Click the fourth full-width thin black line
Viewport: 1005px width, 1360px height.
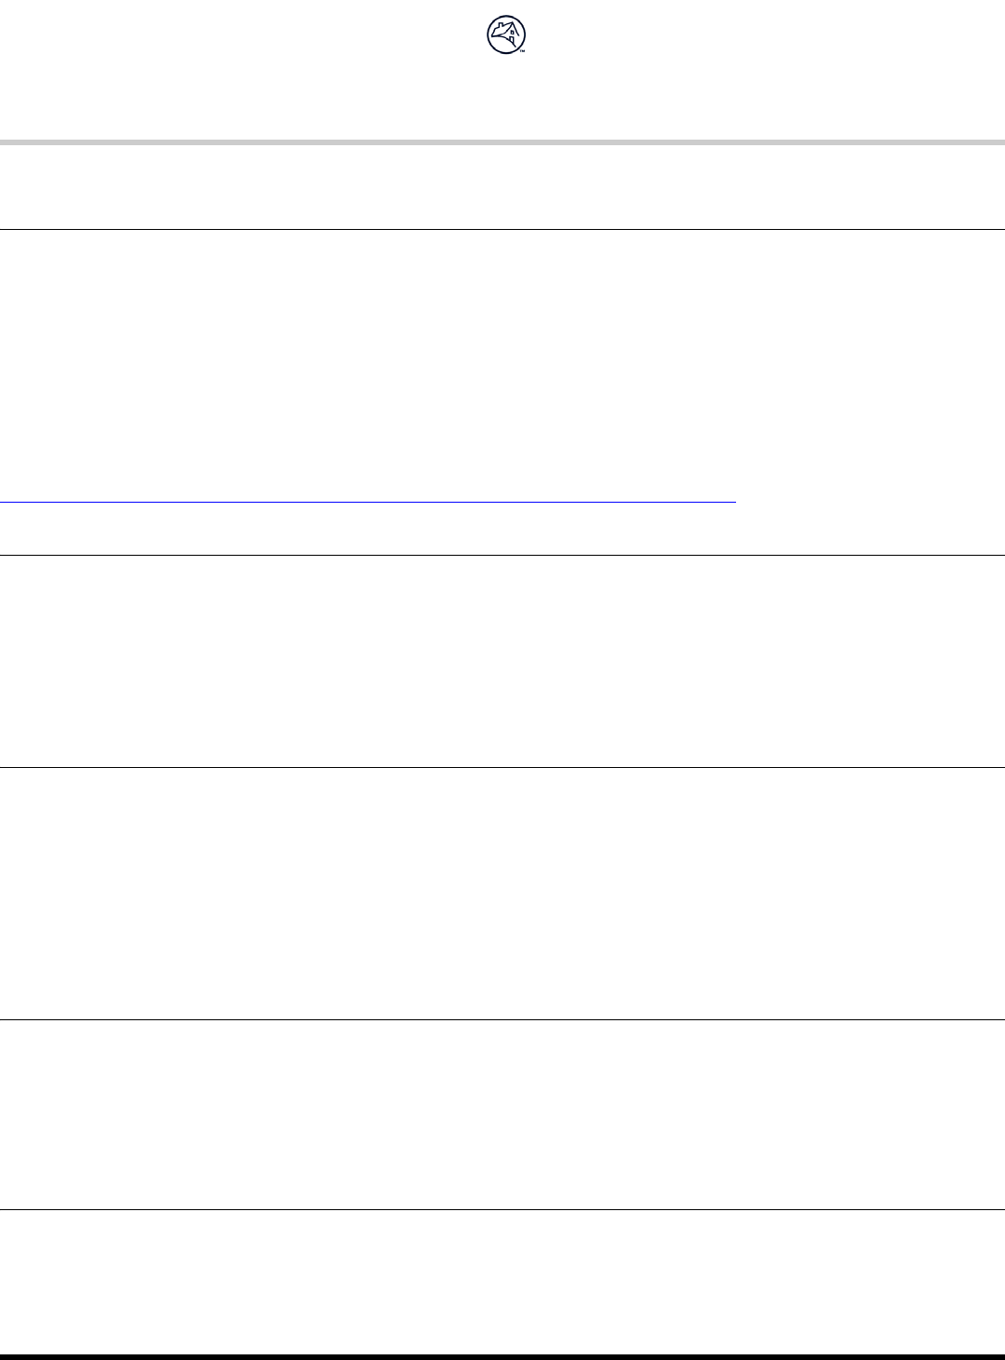tap(502, 1020)
